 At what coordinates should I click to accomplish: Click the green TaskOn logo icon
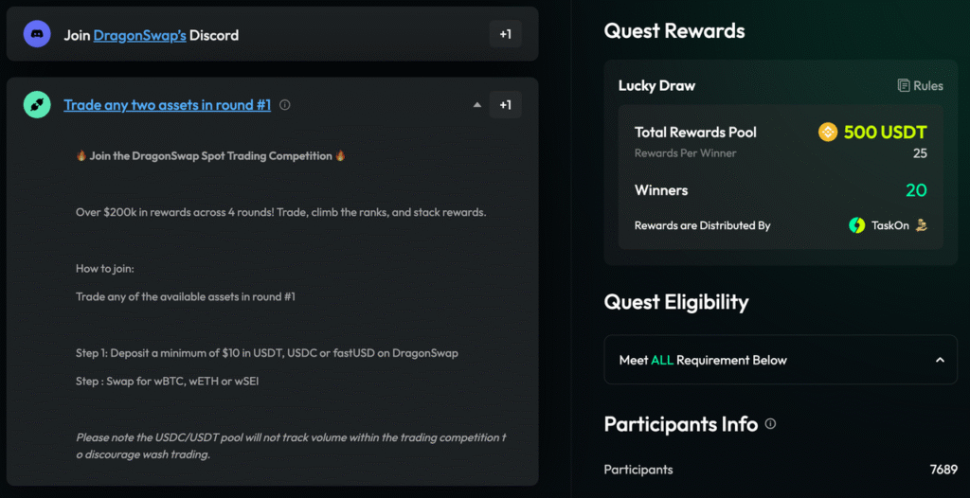857,225
